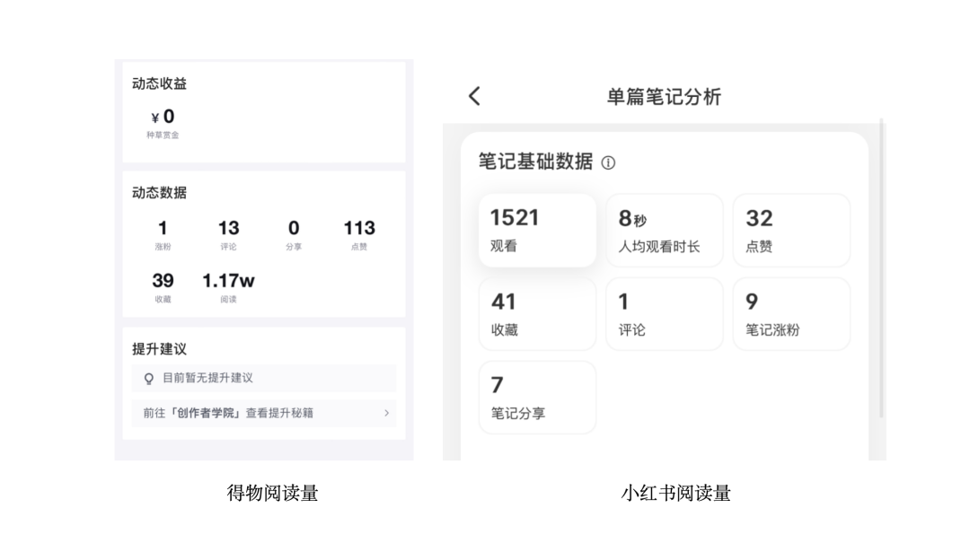Select the 9 笔记涨粉 card
The width and height of the screenshot is (970, 543).
coord(791,314)
